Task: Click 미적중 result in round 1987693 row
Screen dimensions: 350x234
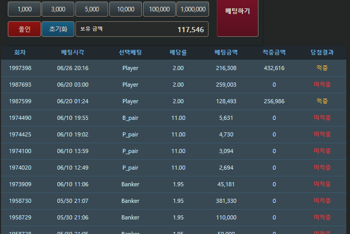Action: [x=322, y=85]
